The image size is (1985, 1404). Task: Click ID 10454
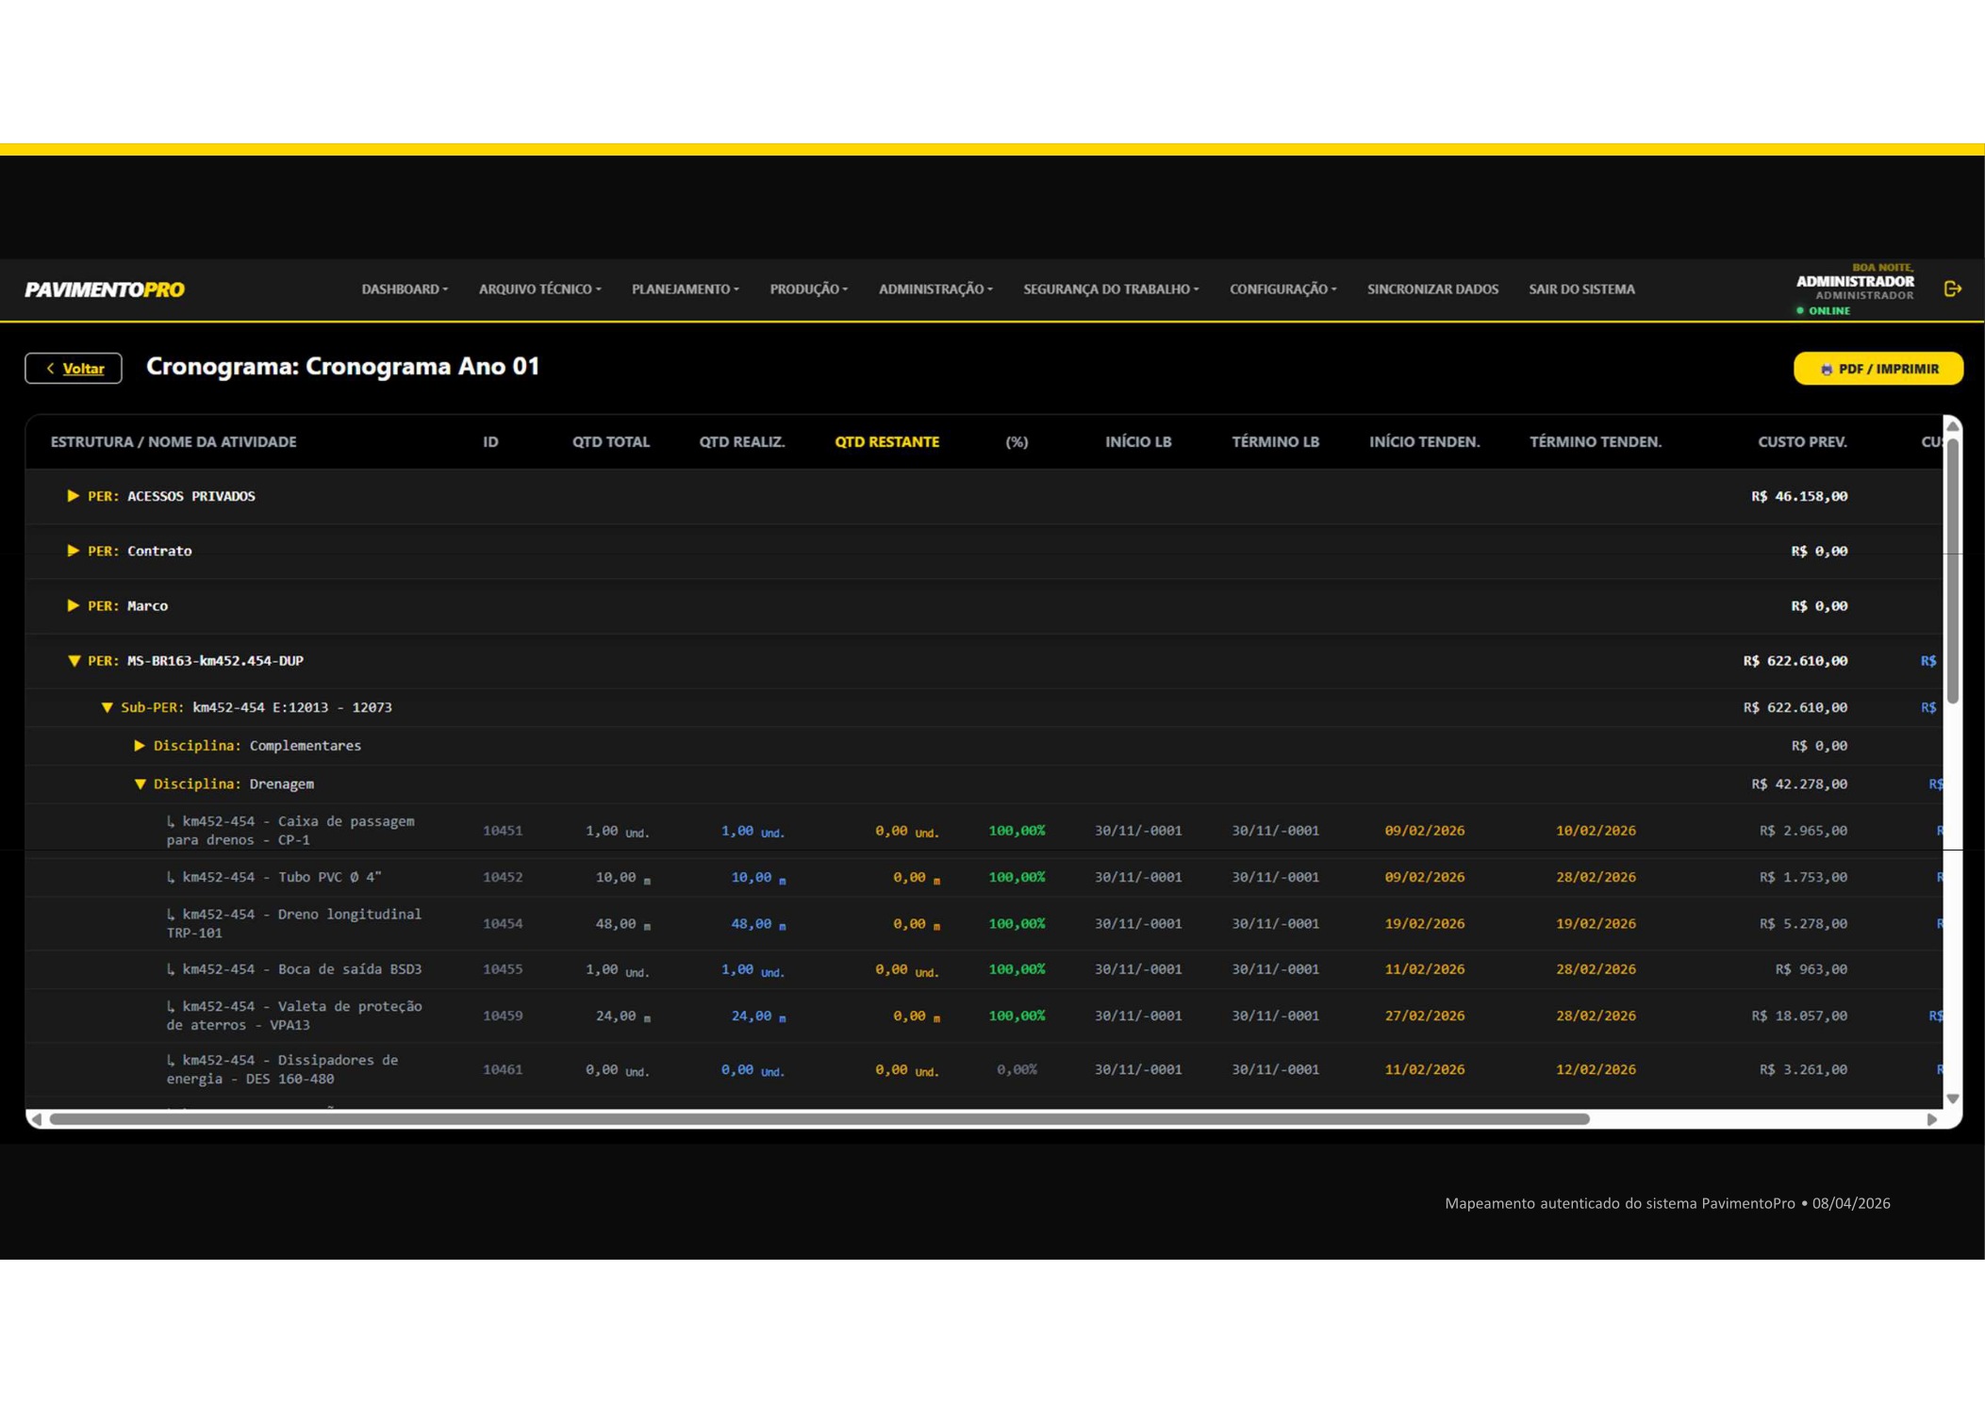pos(502,924)
